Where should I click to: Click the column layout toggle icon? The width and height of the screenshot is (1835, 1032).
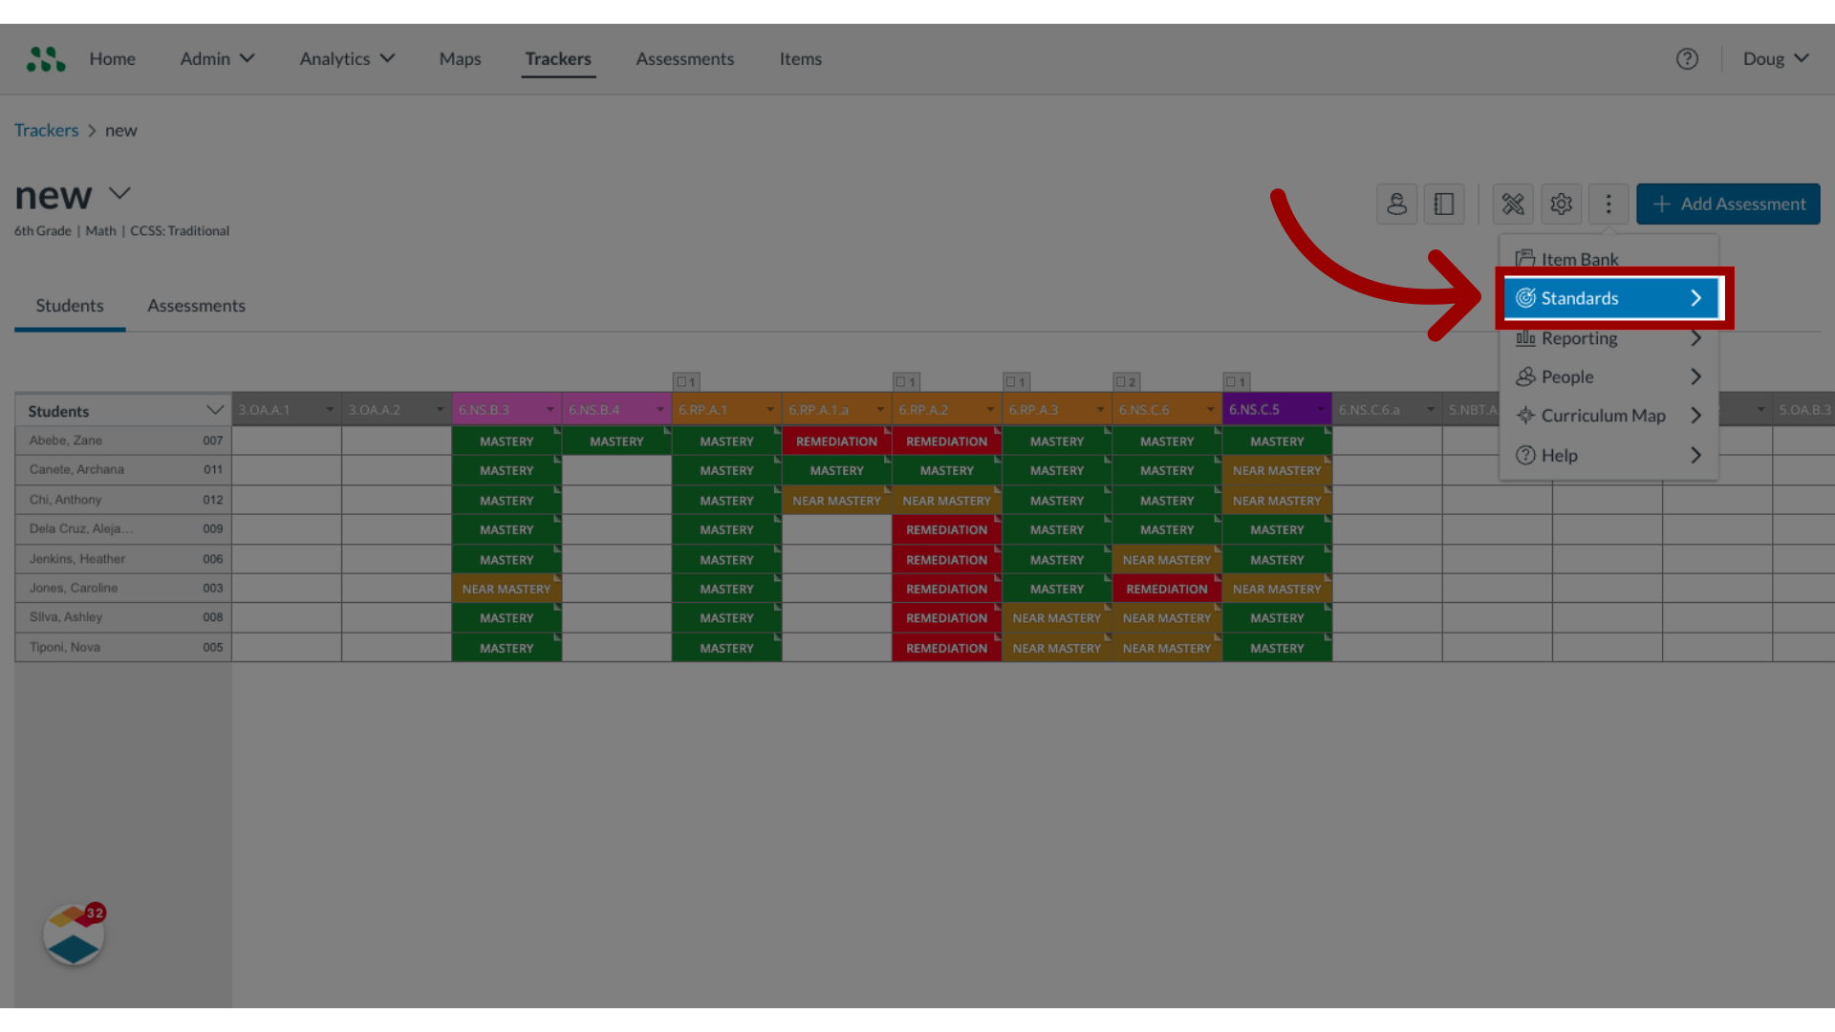click(x=1444, y=204)
